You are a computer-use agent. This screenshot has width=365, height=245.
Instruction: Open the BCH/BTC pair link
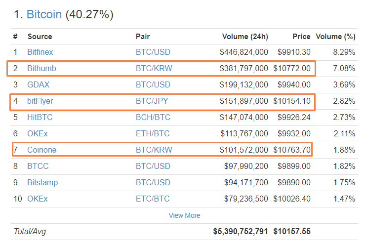[x=154, y=117]
